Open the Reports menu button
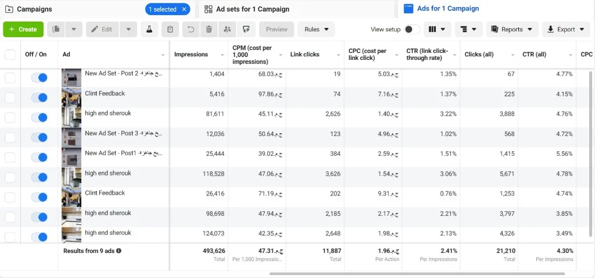The height and width of the screenshot is (278, 595). 512,29
